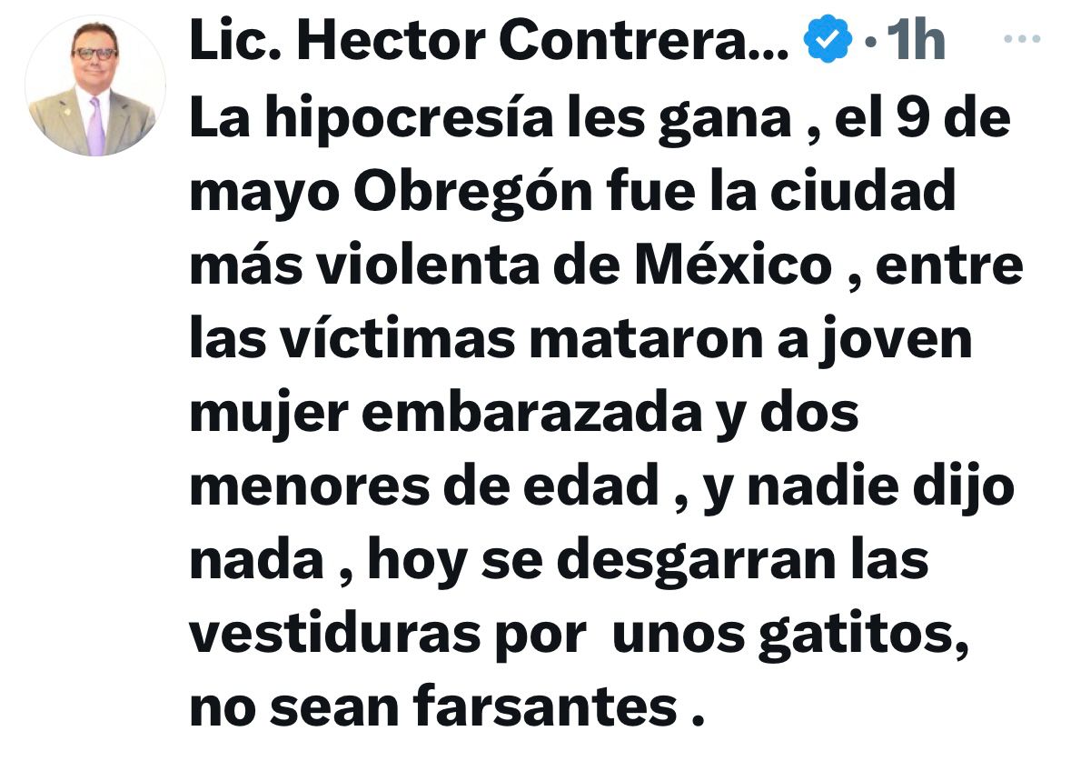The height and width of the screenshot is (761, 1071).
Task: Click the phrase 'mujer embarazada' in the tweet
Action: 445,415
